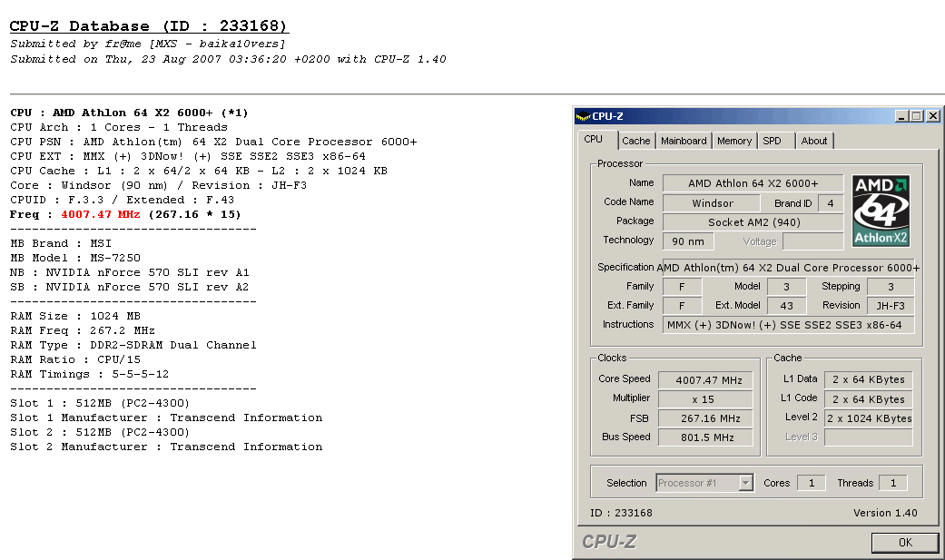
Task: Click the Core Speed value 4007.47 MHz
Action: 705,380
